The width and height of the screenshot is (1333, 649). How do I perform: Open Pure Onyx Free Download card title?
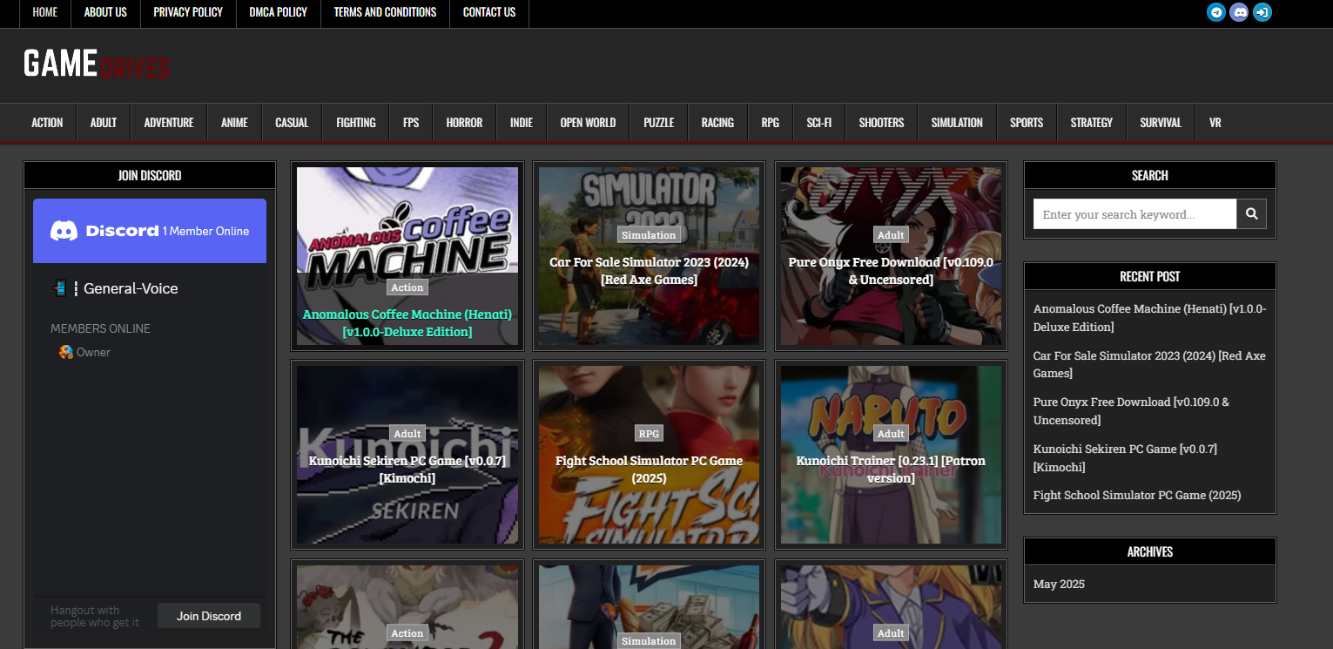point(891,271)
